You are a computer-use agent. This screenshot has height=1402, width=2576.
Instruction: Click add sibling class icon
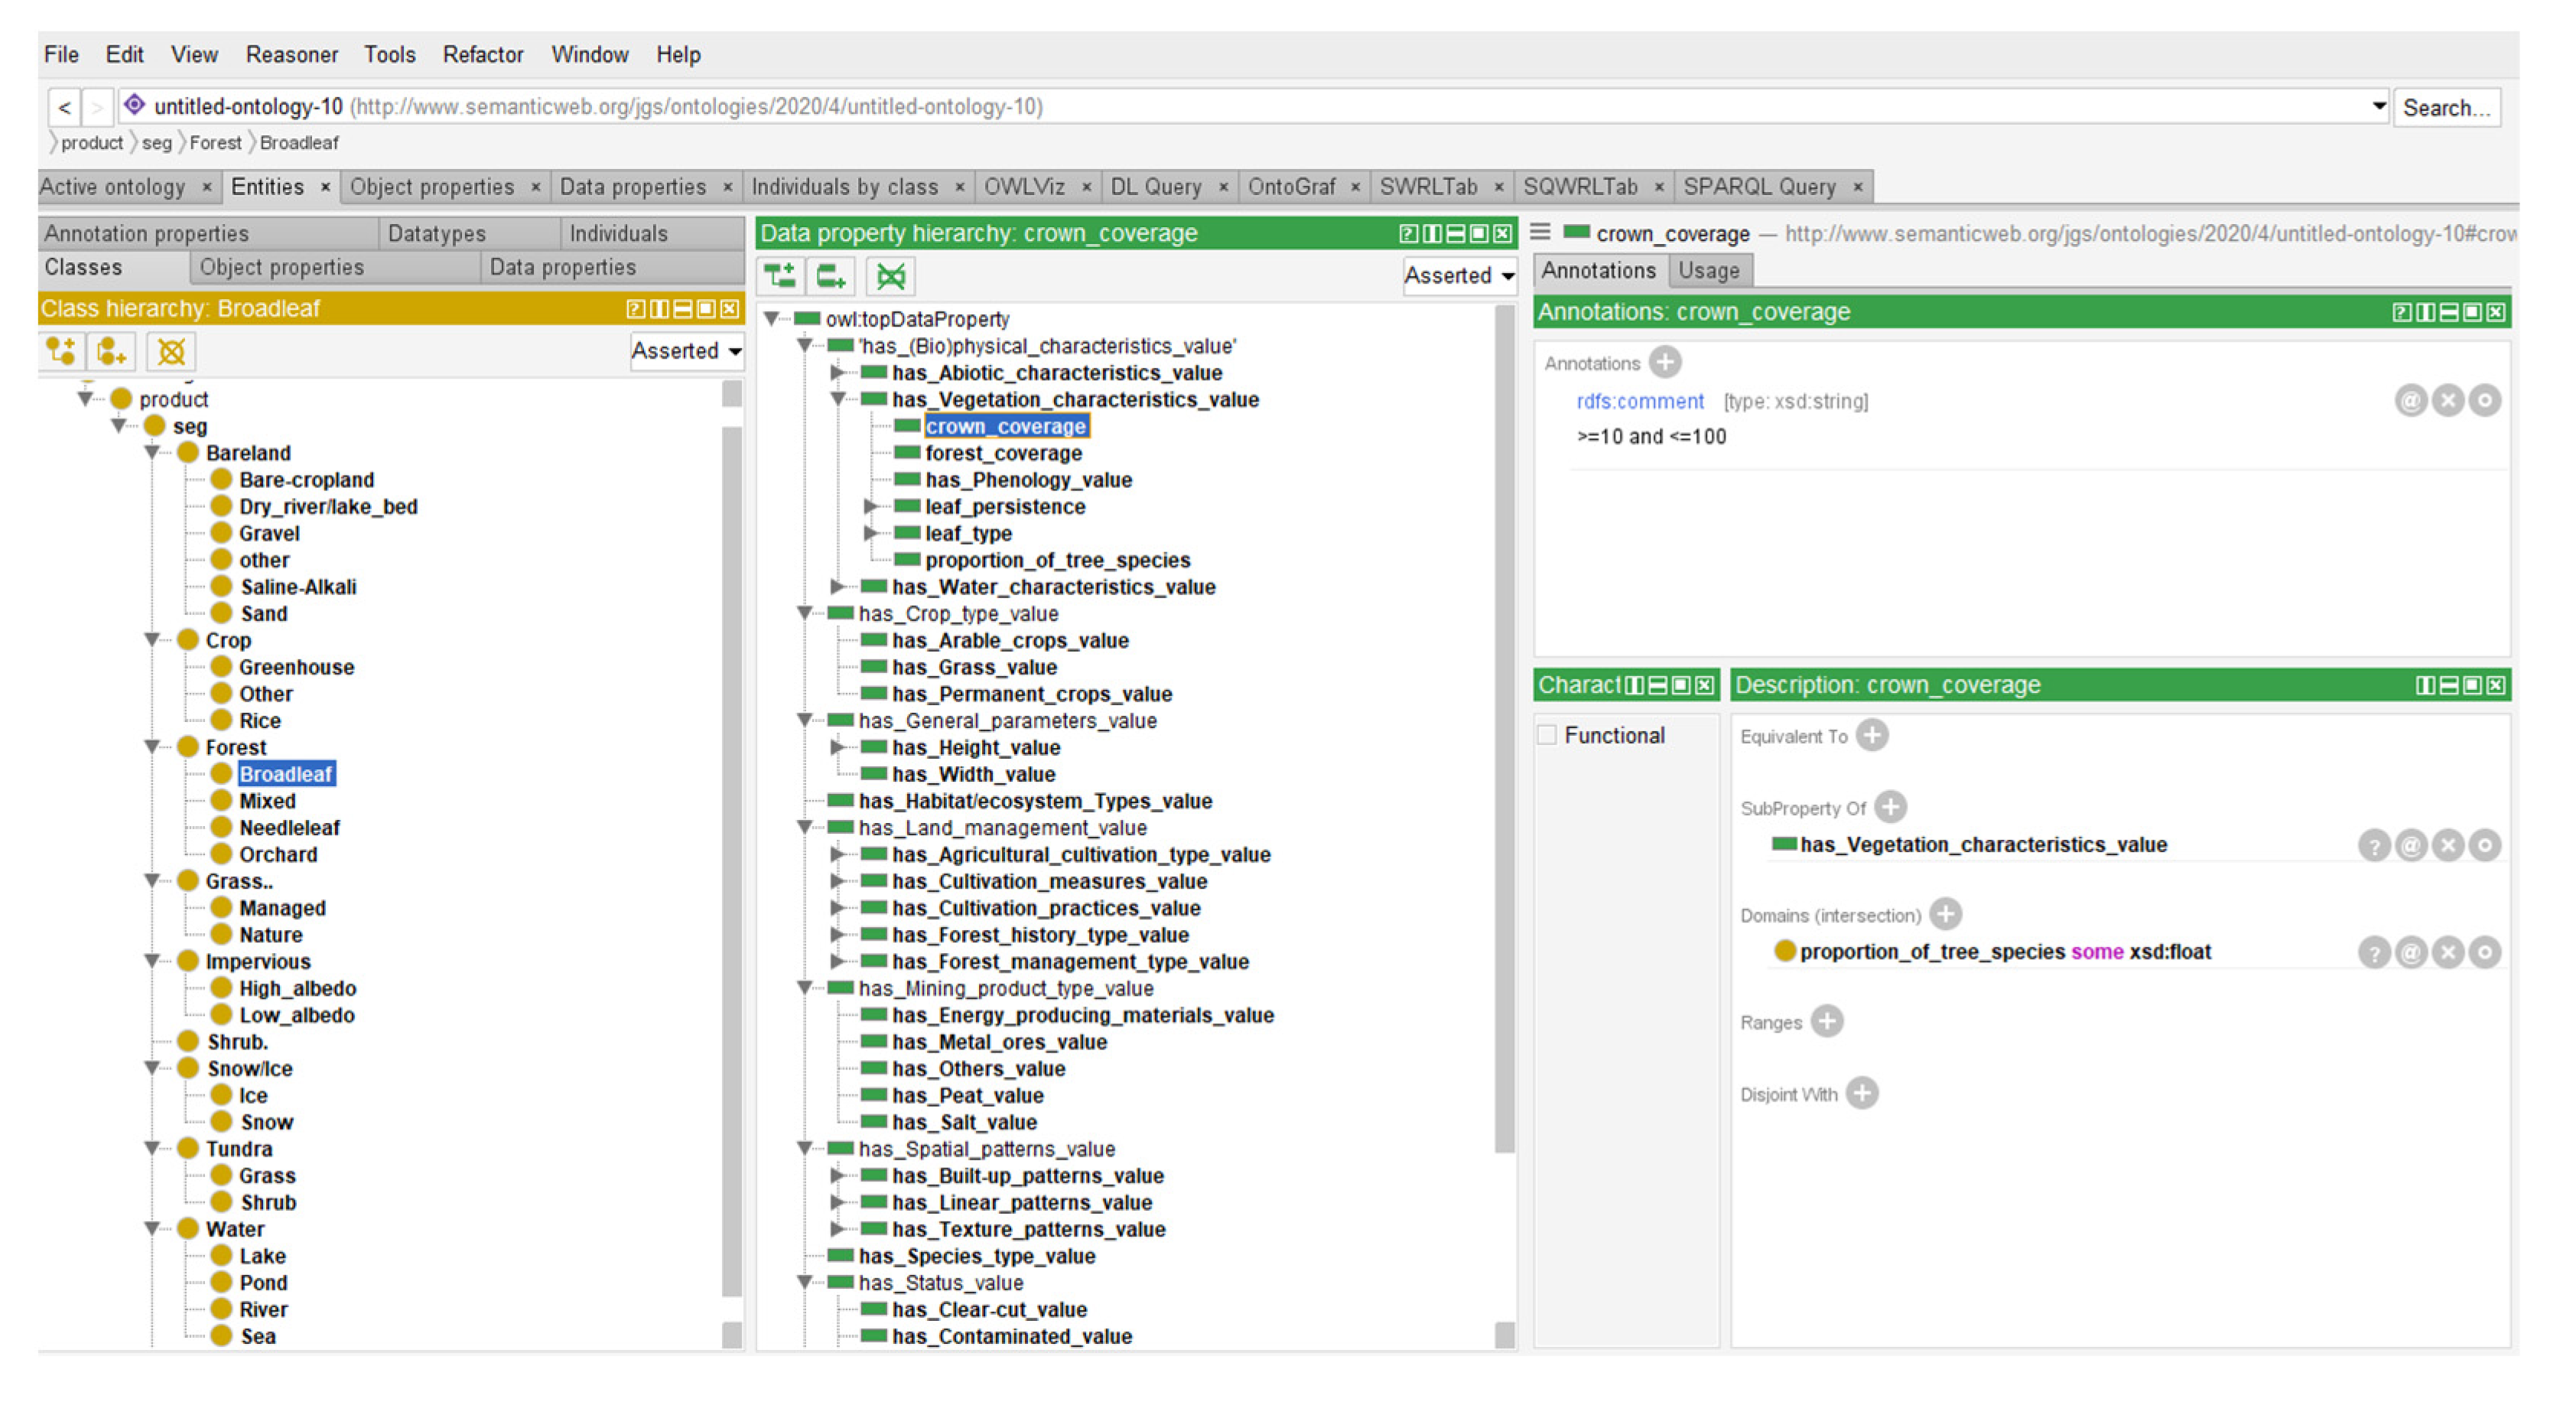(x=111, y=351)
